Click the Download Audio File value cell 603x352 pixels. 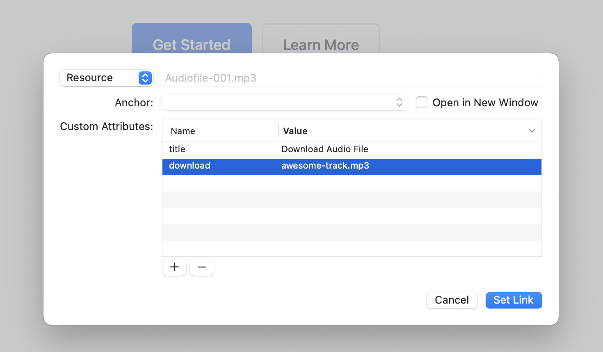[324, 149]
